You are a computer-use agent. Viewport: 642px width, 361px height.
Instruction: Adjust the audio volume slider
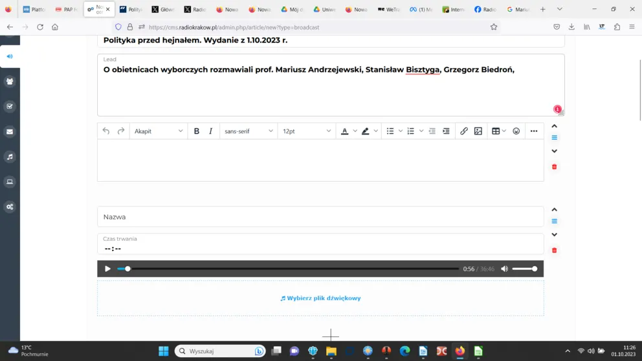[x=524, y=269]
